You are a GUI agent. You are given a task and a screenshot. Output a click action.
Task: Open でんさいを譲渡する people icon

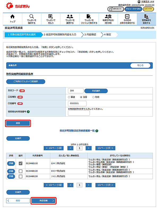tap(70, 16)
